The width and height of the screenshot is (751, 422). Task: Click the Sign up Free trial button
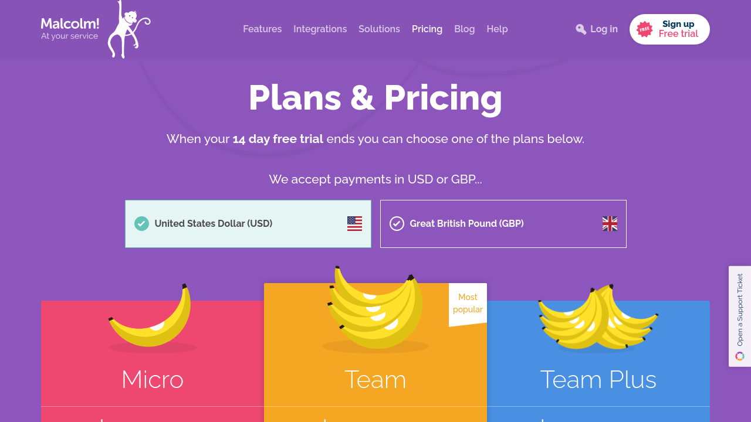[669, 29]
